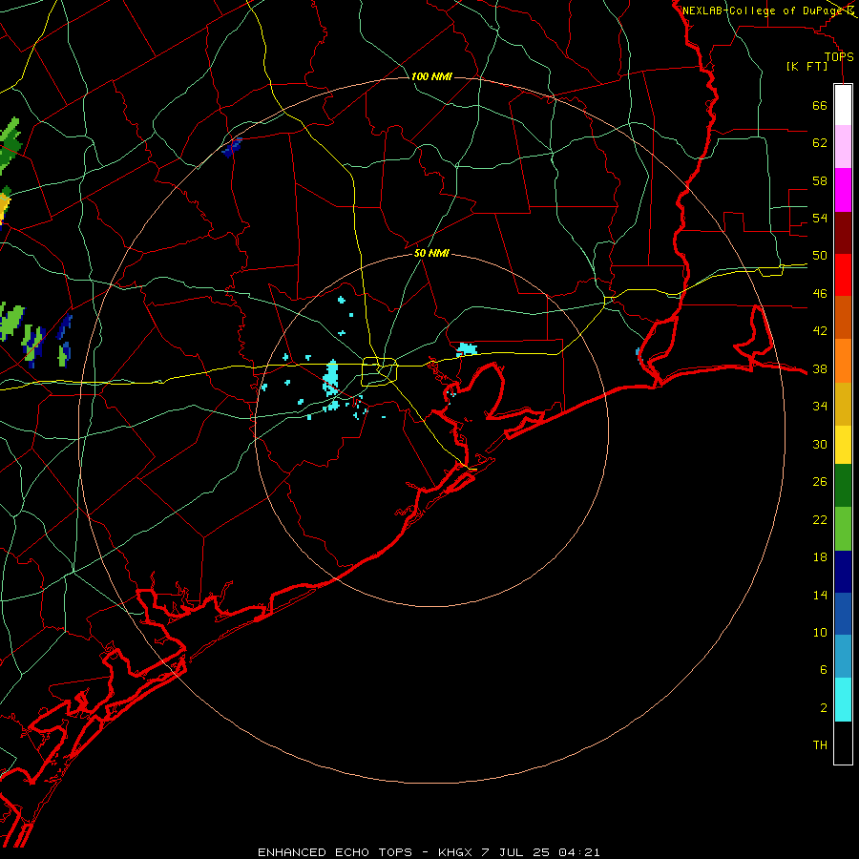
Task: Click the yellow Houston loop at map center
Action: coord(379,371)
